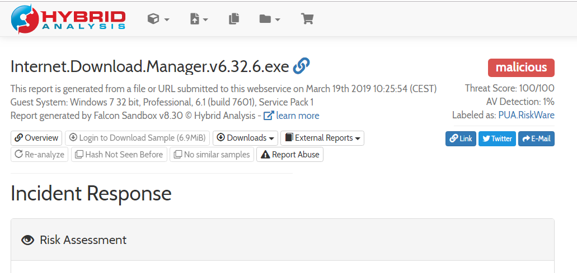Viewport: 577px width, 273px height.
Task: Open the learn more link
Action: pyautogui.click(x=292, y=116)
